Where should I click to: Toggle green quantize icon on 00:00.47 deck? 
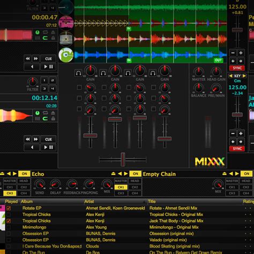click(x=38, y=32)
